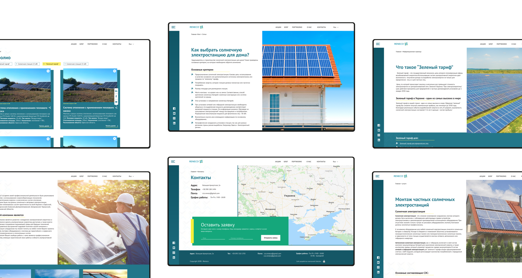This screenshot has width=522, height=278.
Task: Toggle the yellow highlighted "Зеленый тариф" filter tag
Action: [52, 64]
